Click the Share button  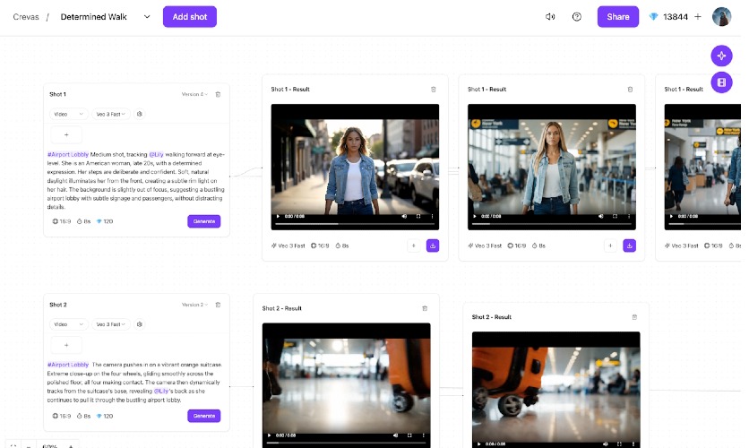[617, 17]
